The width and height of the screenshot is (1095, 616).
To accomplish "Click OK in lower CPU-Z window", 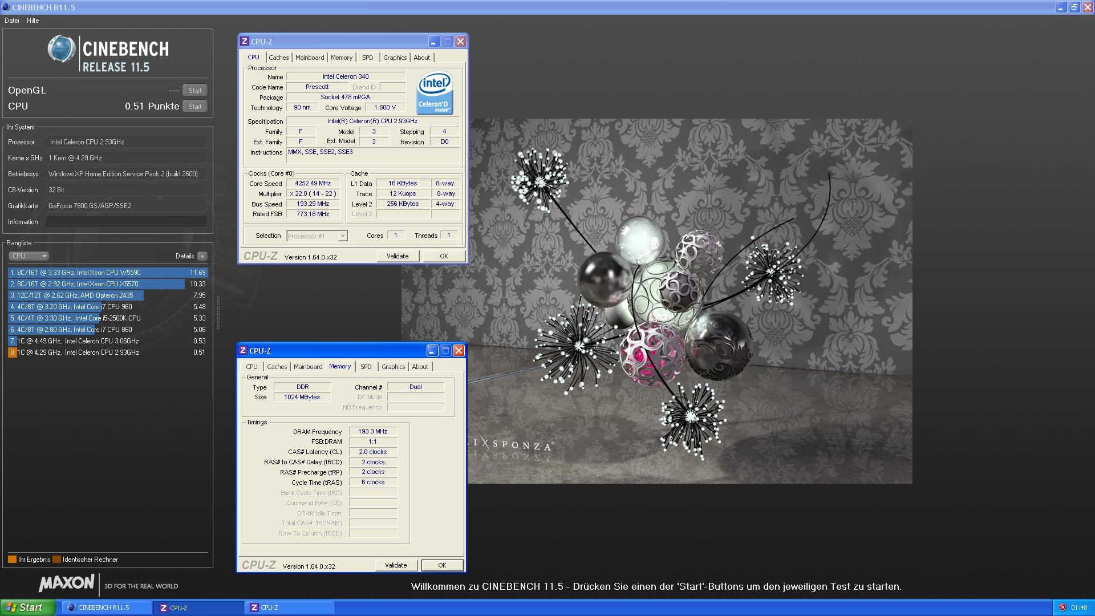I will click(442, 565).
